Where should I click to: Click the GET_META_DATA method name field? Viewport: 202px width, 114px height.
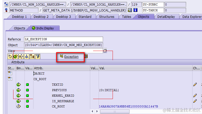point(84,10)
